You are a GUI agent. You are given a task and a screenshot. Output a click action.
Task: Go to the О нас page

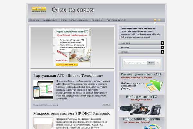(63, 20)
